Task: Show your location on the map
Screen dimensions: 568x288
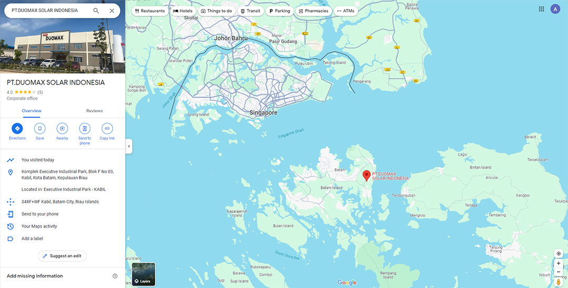Action: tap(559, 254)
